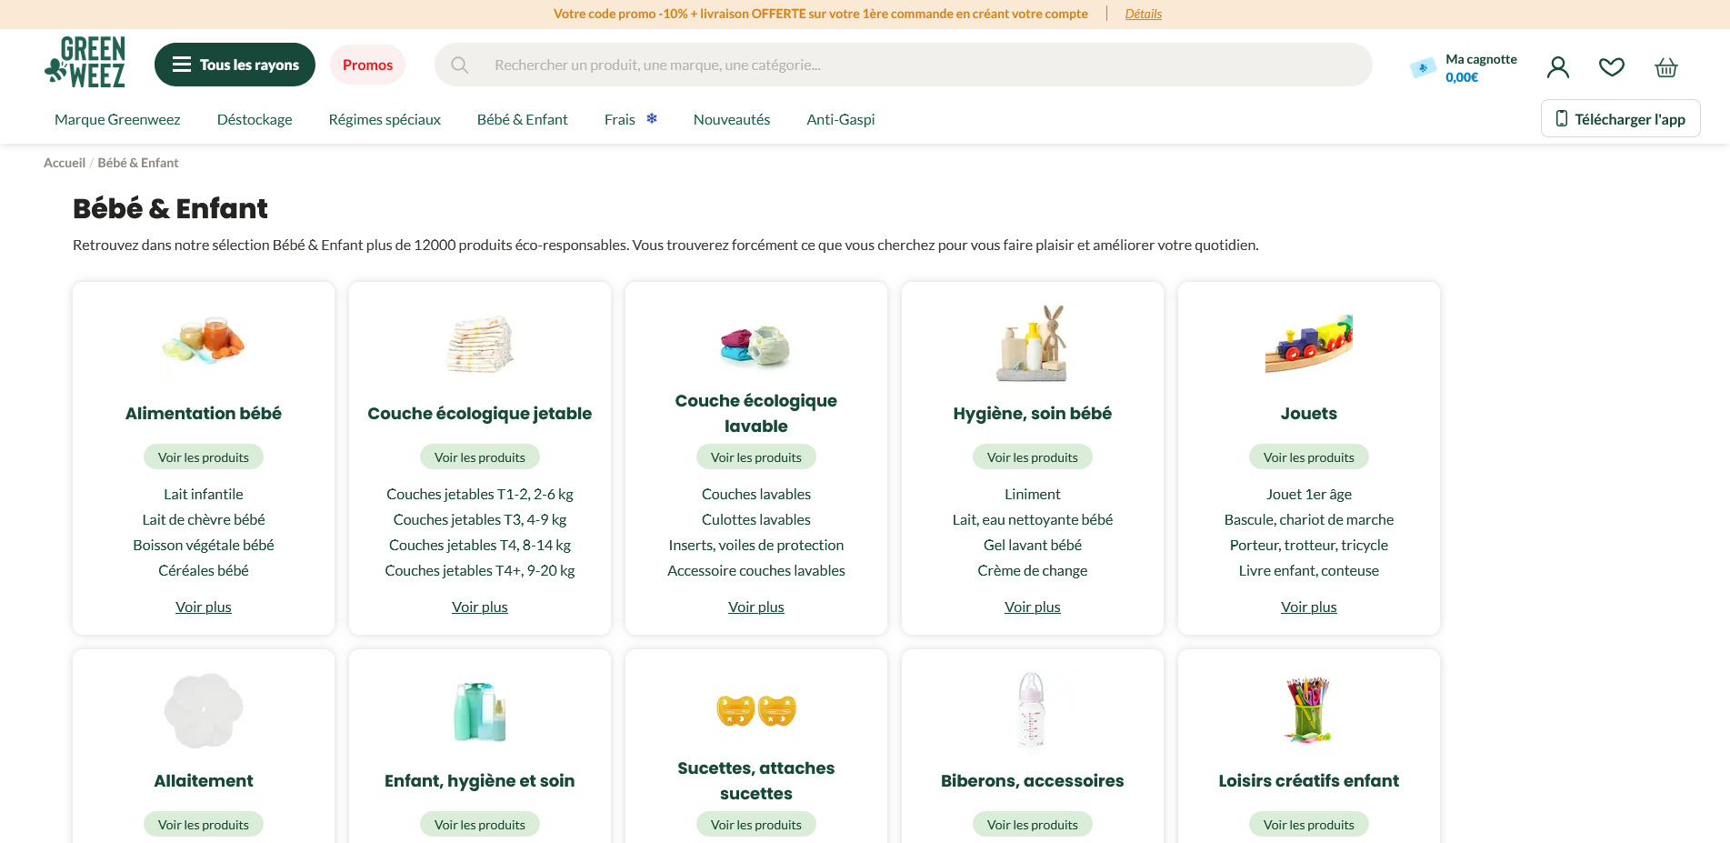The image size is (1730, 843).
Task: Open the user account icon
Action: click(x=1558, y=66)
